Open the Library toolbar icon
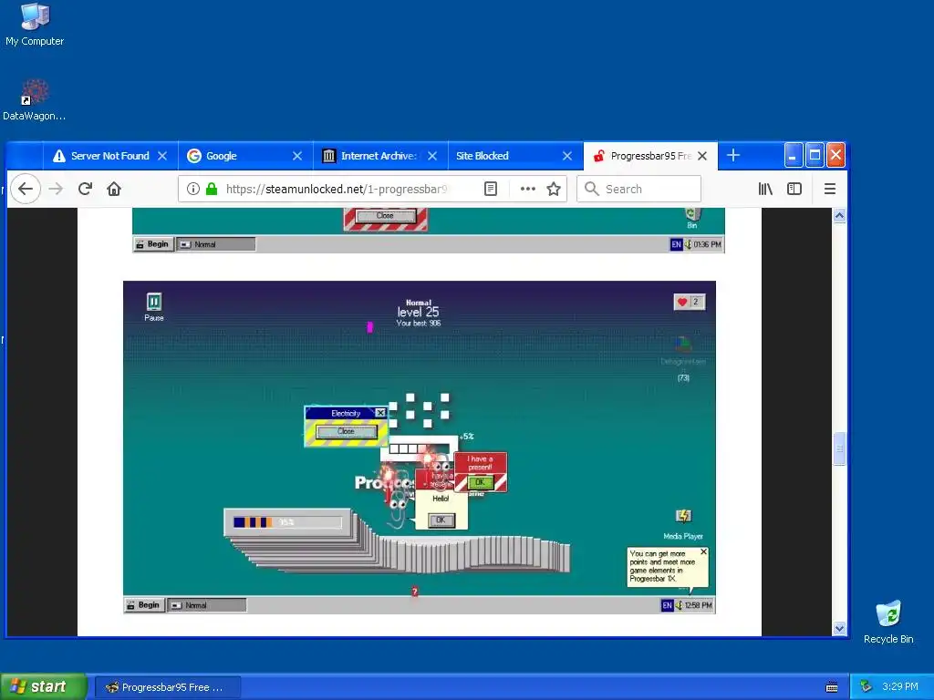 click(x=765, y=189)
